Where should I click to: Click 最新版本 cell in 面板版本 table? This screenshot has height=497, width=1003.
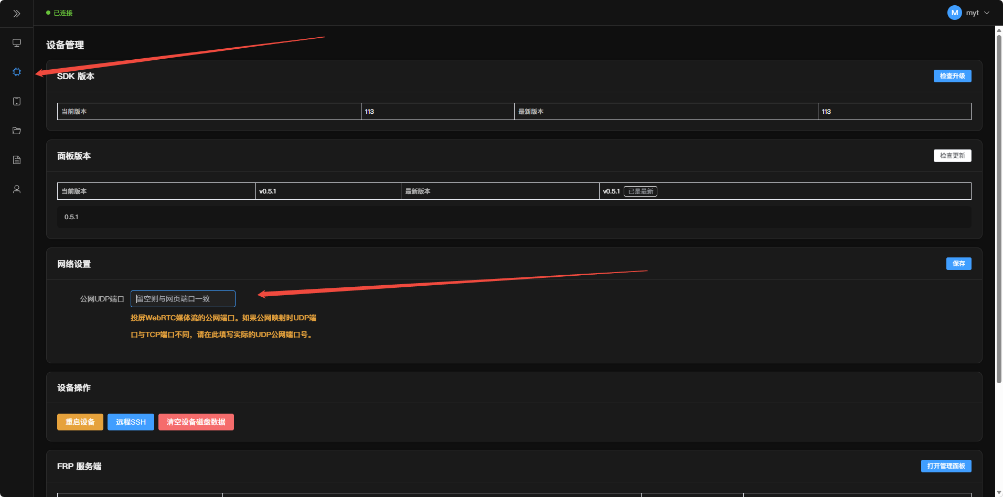coord(500,191)
